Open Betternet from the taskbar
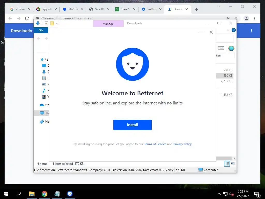This screenshot has height=199, width=265. [70, 194]
